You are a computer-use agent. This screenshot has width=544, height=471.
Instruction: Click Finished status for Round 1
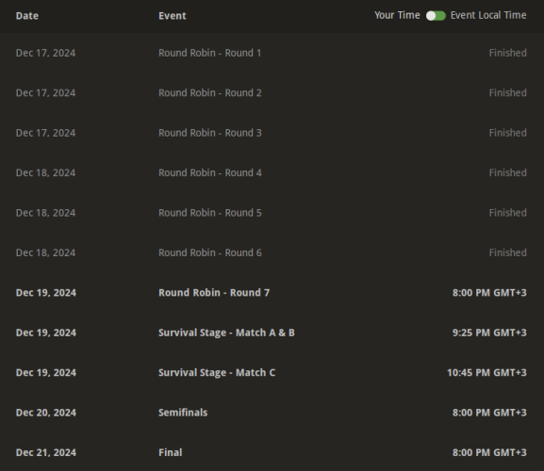[507, 53]
